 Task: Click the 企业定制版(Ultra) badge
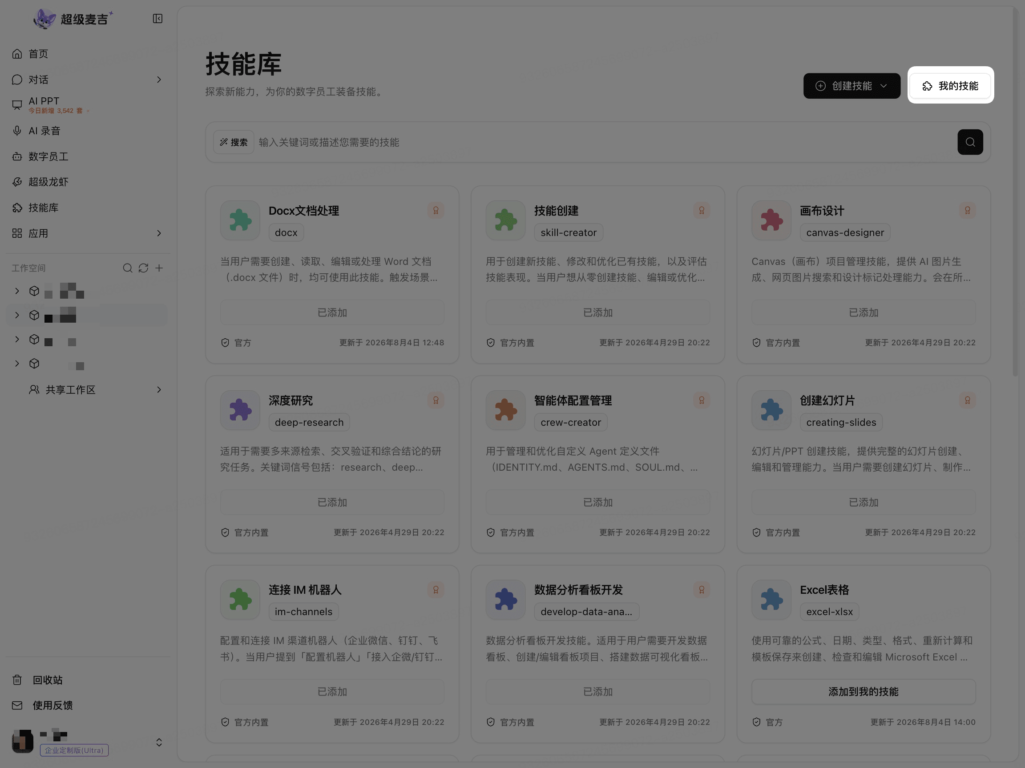(x=74, y=750)
